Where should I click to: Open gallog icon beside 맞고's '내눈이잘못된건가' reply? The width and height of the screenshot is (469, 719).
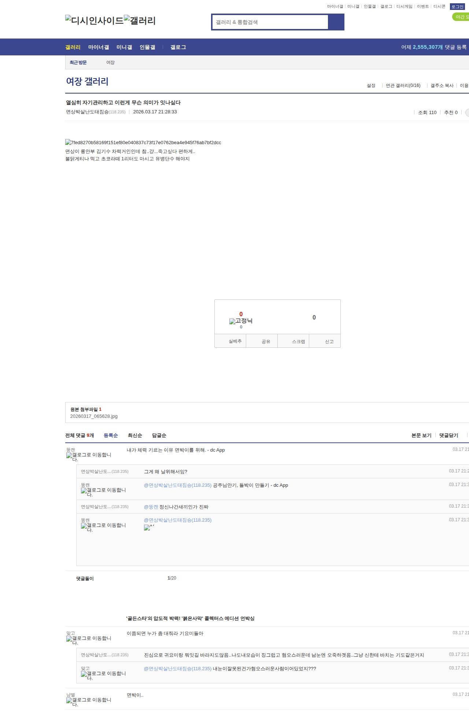[103, 675]
